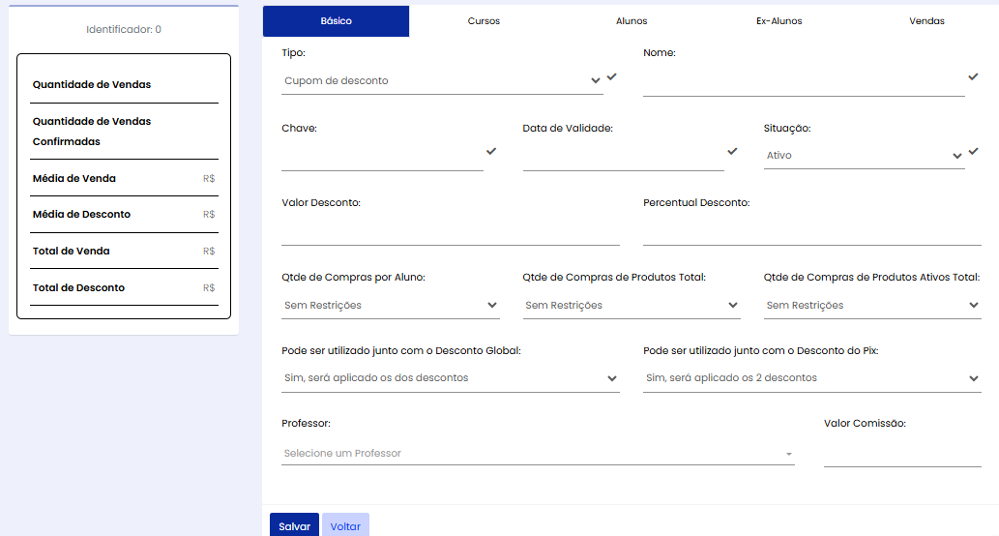This screenshot has width=999, height=536.
Task: Open the Tipo dropdown showing Cupom de desconto
Action: tap(442, 81)
